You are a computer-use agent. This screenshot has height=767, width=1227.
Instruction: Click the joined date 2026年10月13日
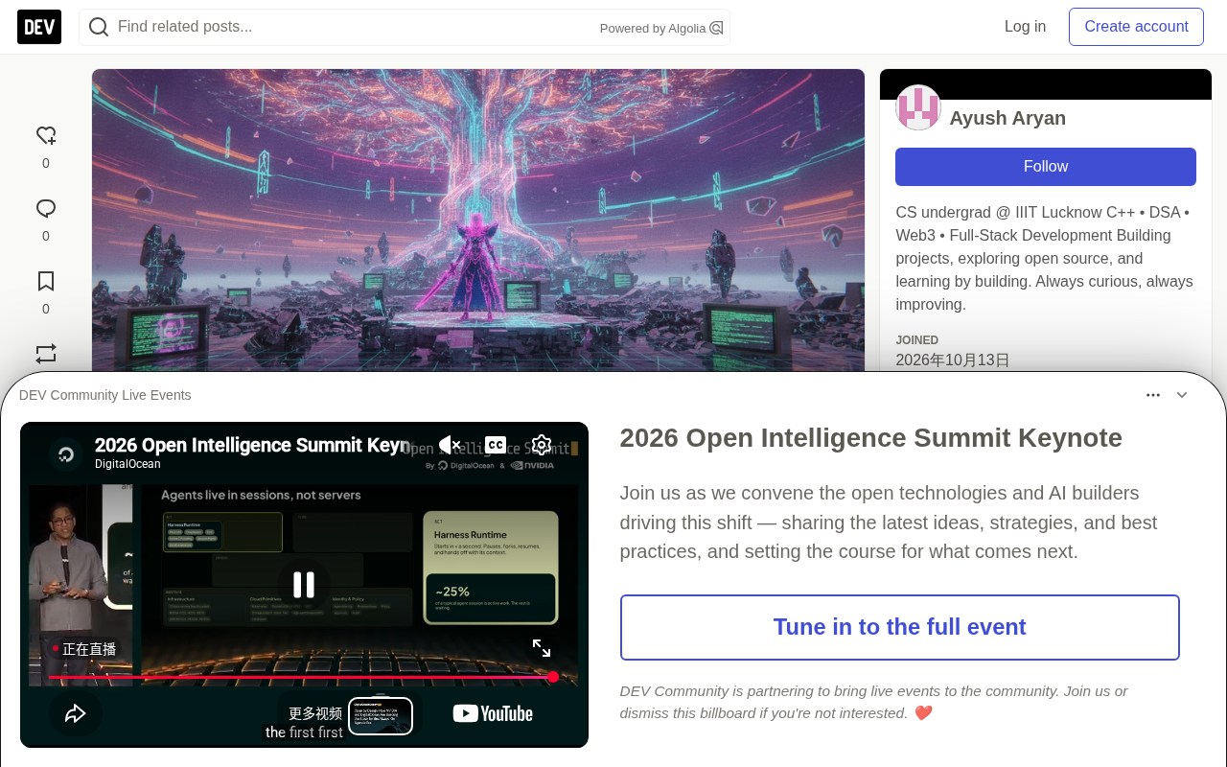pyautogui.click(x=953, y=360)
